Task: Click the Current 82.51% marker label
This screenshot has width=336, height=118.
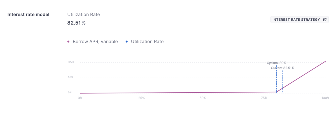Action: pyautogui.click(x=282, y=68)
